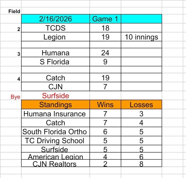Select the Humana score cell showing 24

point(105,53)
